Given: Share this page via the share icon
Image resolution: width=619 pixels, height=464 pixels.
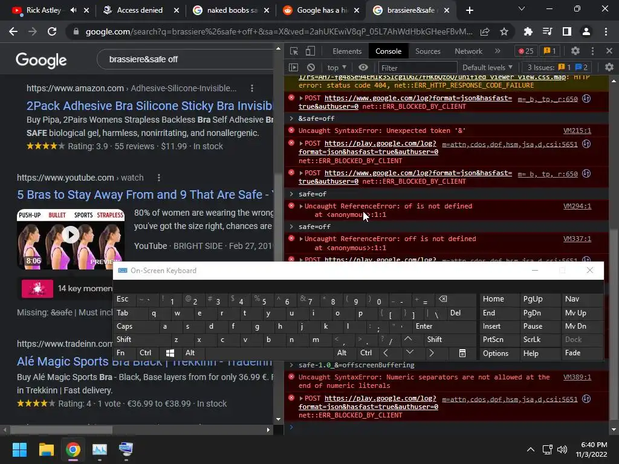Looking at the screenshot, I should pyautogui.click(x=485, y=31).
